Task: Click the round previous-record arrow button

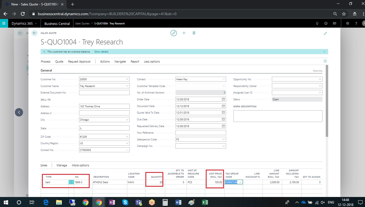Action: pyautogui.click(x=19, y=112)
